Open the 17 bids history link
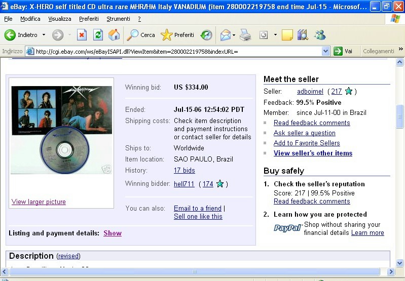 pos(184,170)
